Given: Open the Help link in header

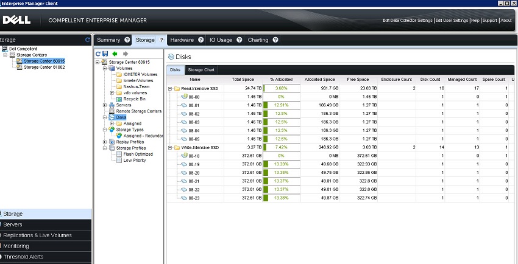Looking at the screenshot, I should (475, 21).
